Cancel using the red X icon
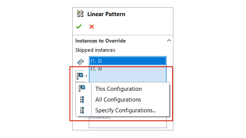Image resolution: width=246 pixels, height=138 pixels. pos(91,27)
